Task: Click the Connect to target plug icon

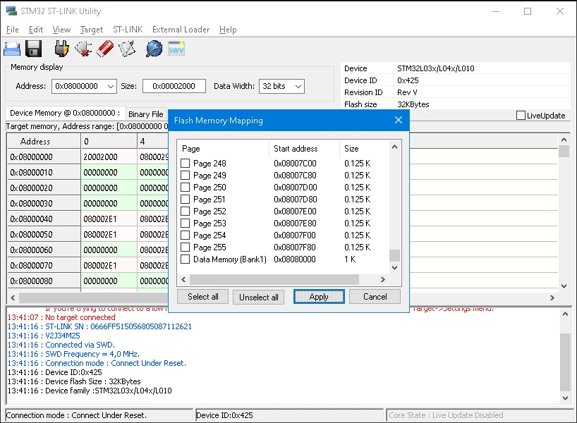Action: (61, 49)
